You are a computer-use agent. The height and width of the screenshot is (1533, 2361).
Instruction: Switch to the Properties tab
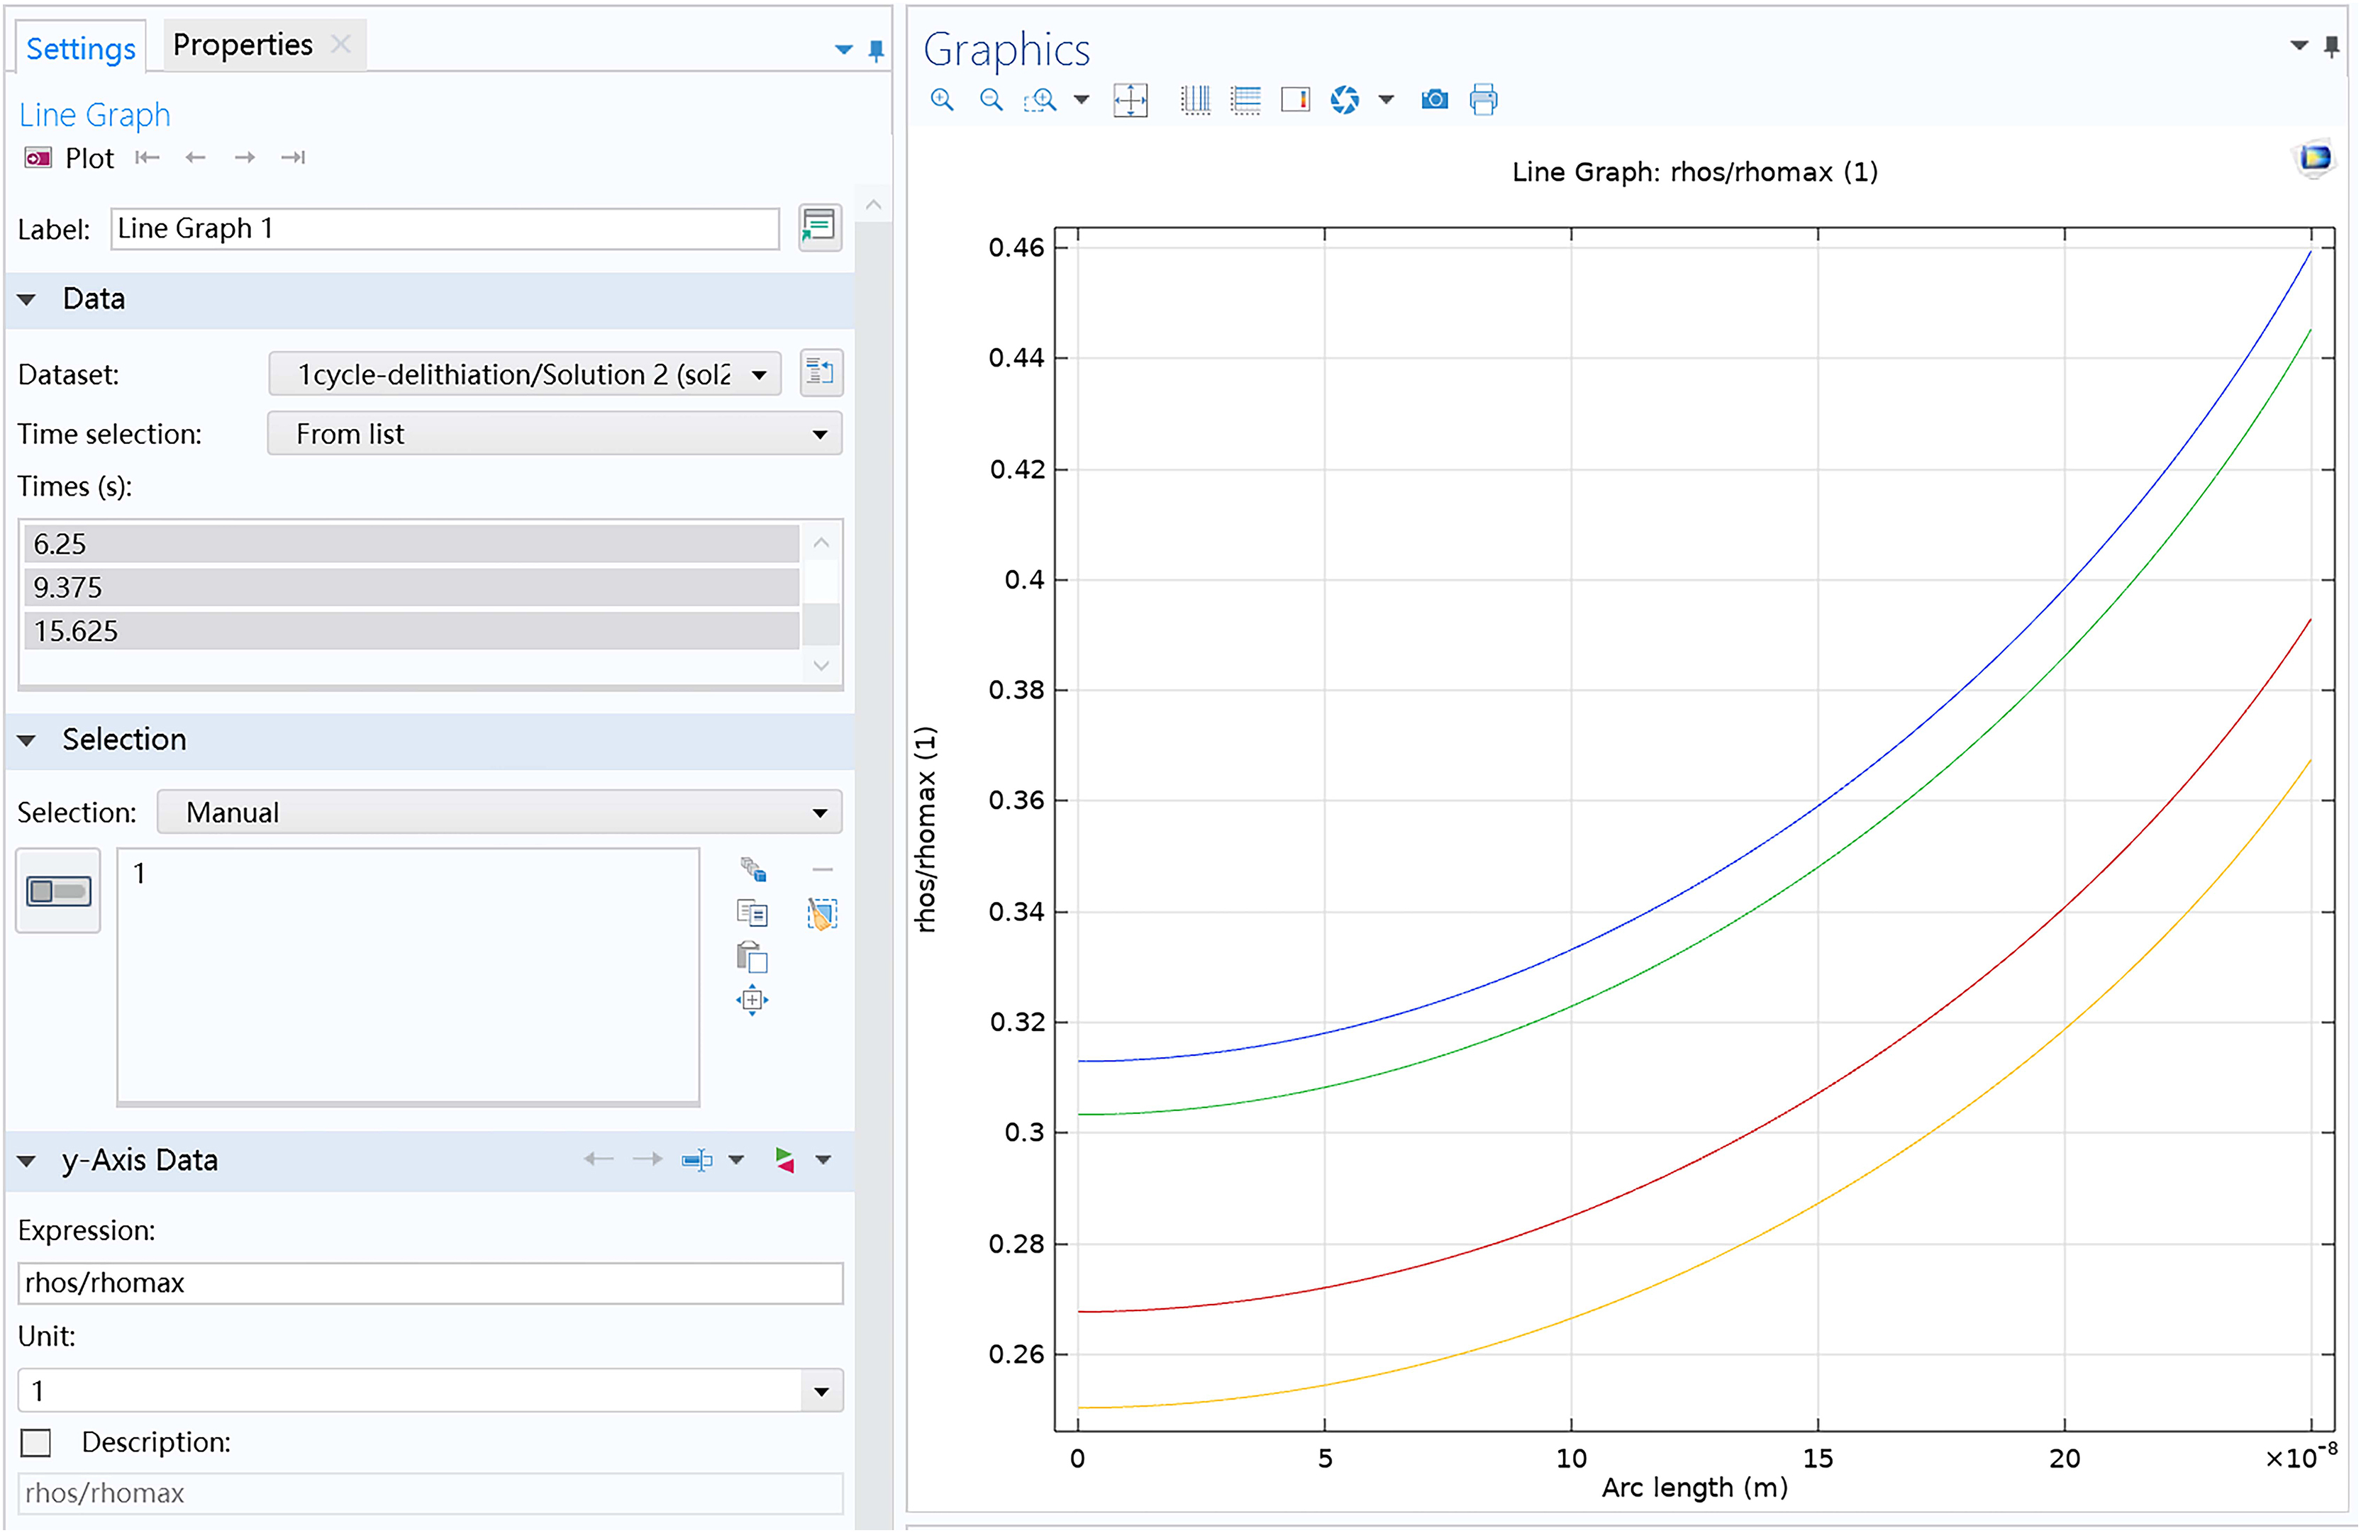pos(242,45)
